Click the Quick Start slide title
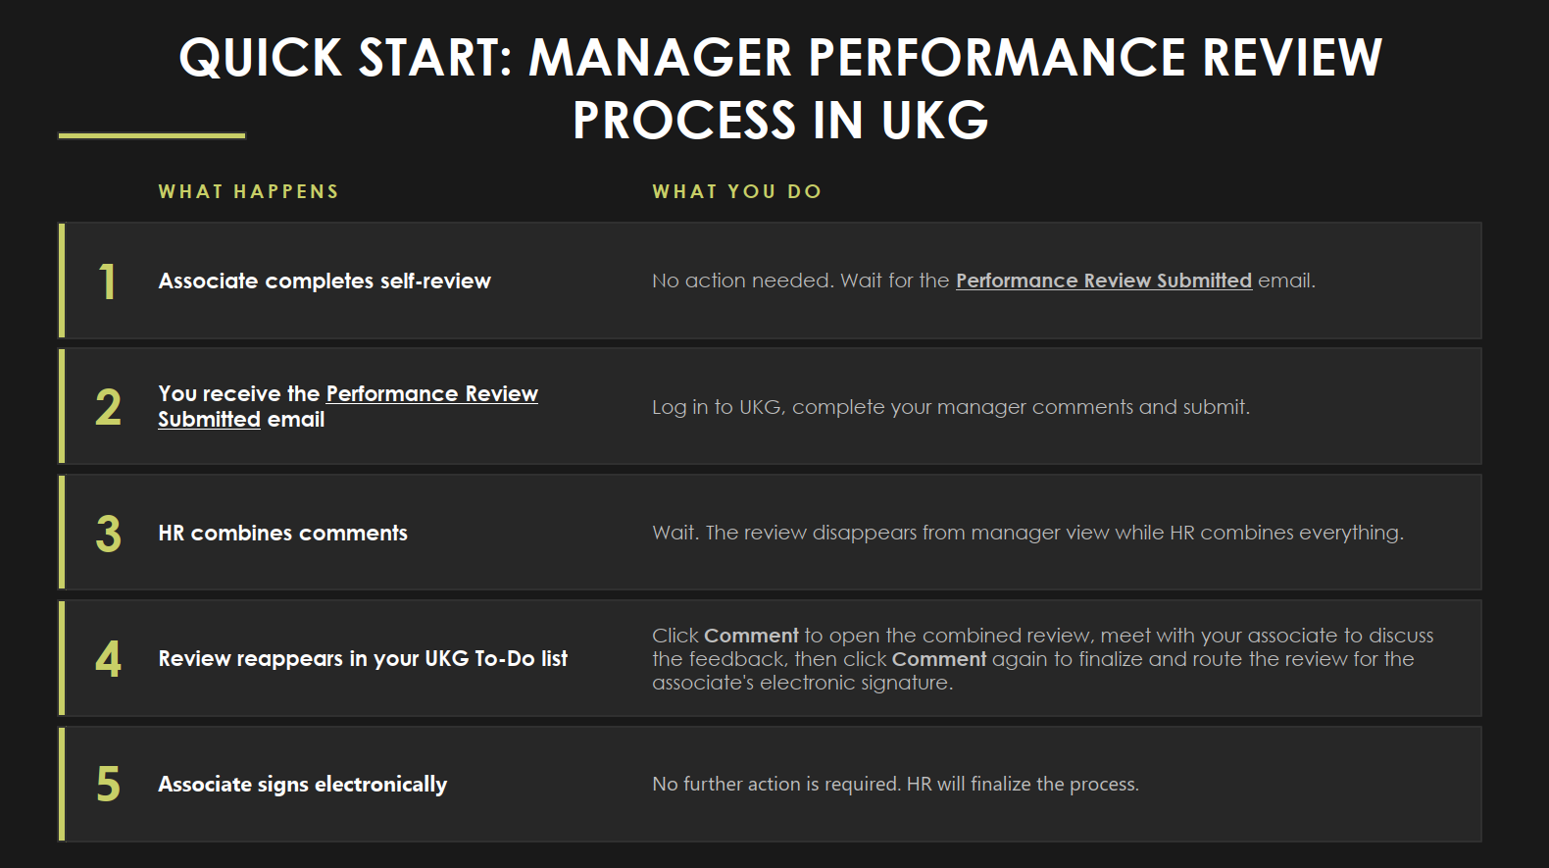This screenshot has width=1549, height=868. point(780,88)
